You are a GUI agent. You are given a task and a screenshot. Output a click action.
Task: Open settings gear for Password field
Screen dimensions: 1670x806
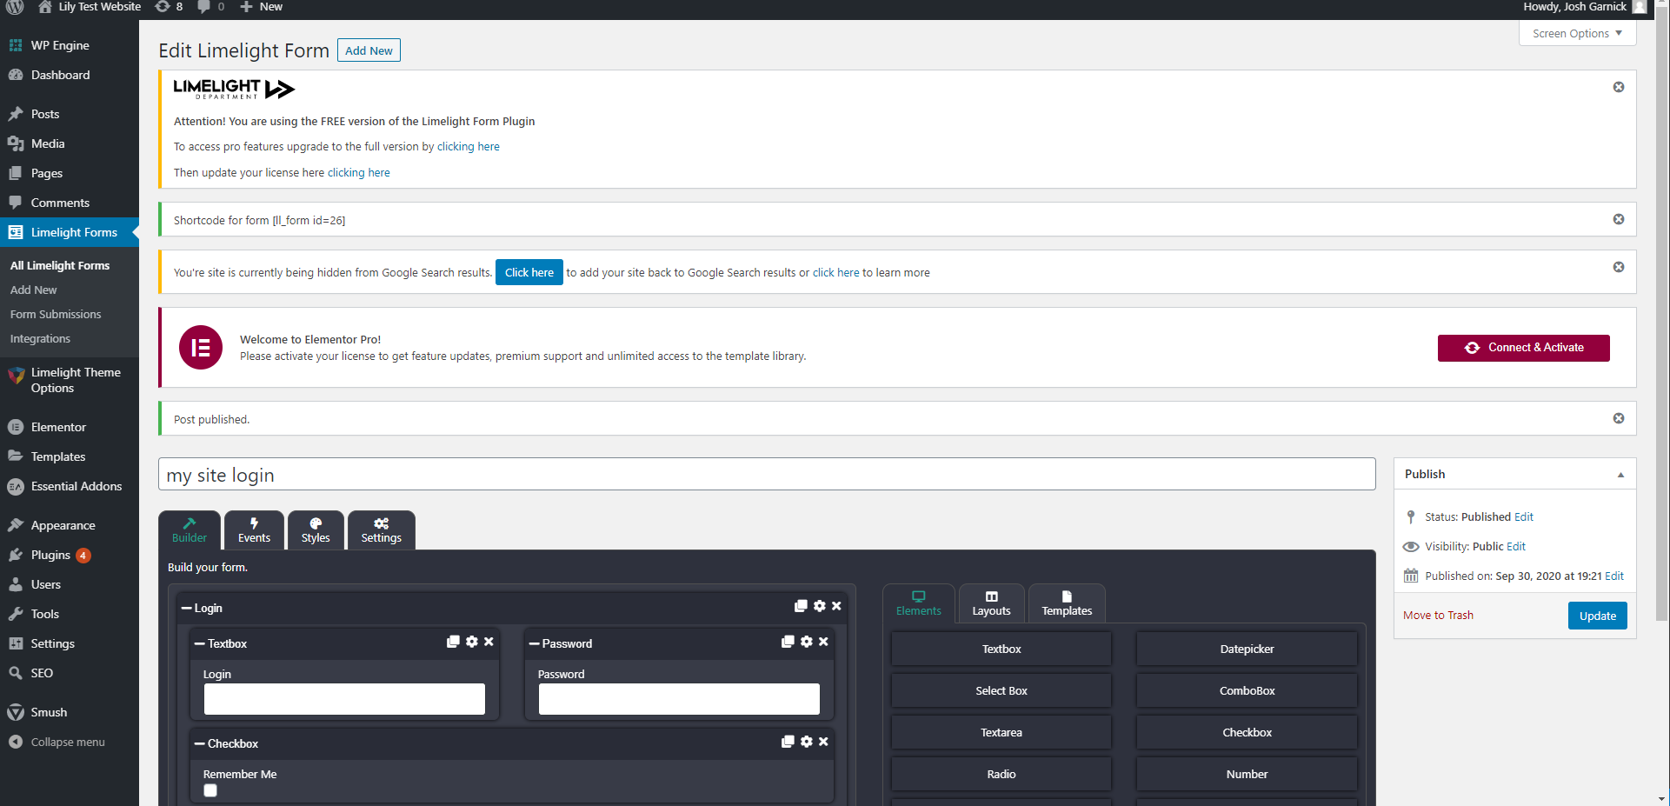(x=806, y=642)
